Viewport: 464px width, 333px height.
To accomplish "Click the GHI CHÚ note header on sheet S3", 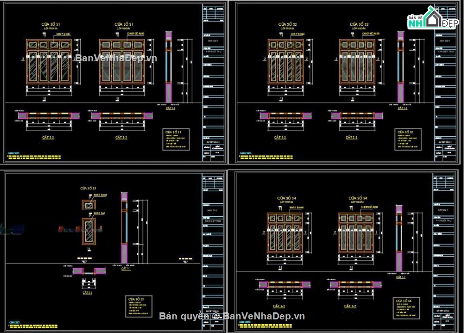I will tap(14, 321).
